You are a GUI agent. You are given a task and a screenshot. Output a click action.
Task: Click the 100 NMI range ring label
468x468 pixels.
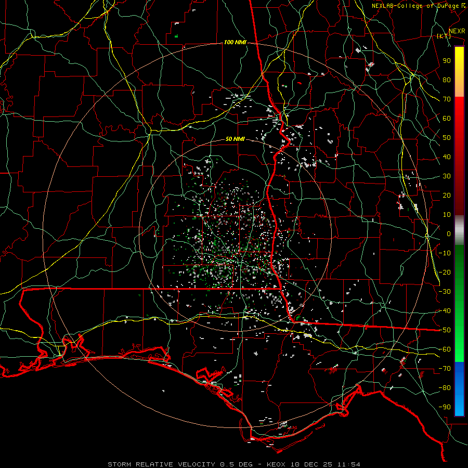tap(235, 43)
